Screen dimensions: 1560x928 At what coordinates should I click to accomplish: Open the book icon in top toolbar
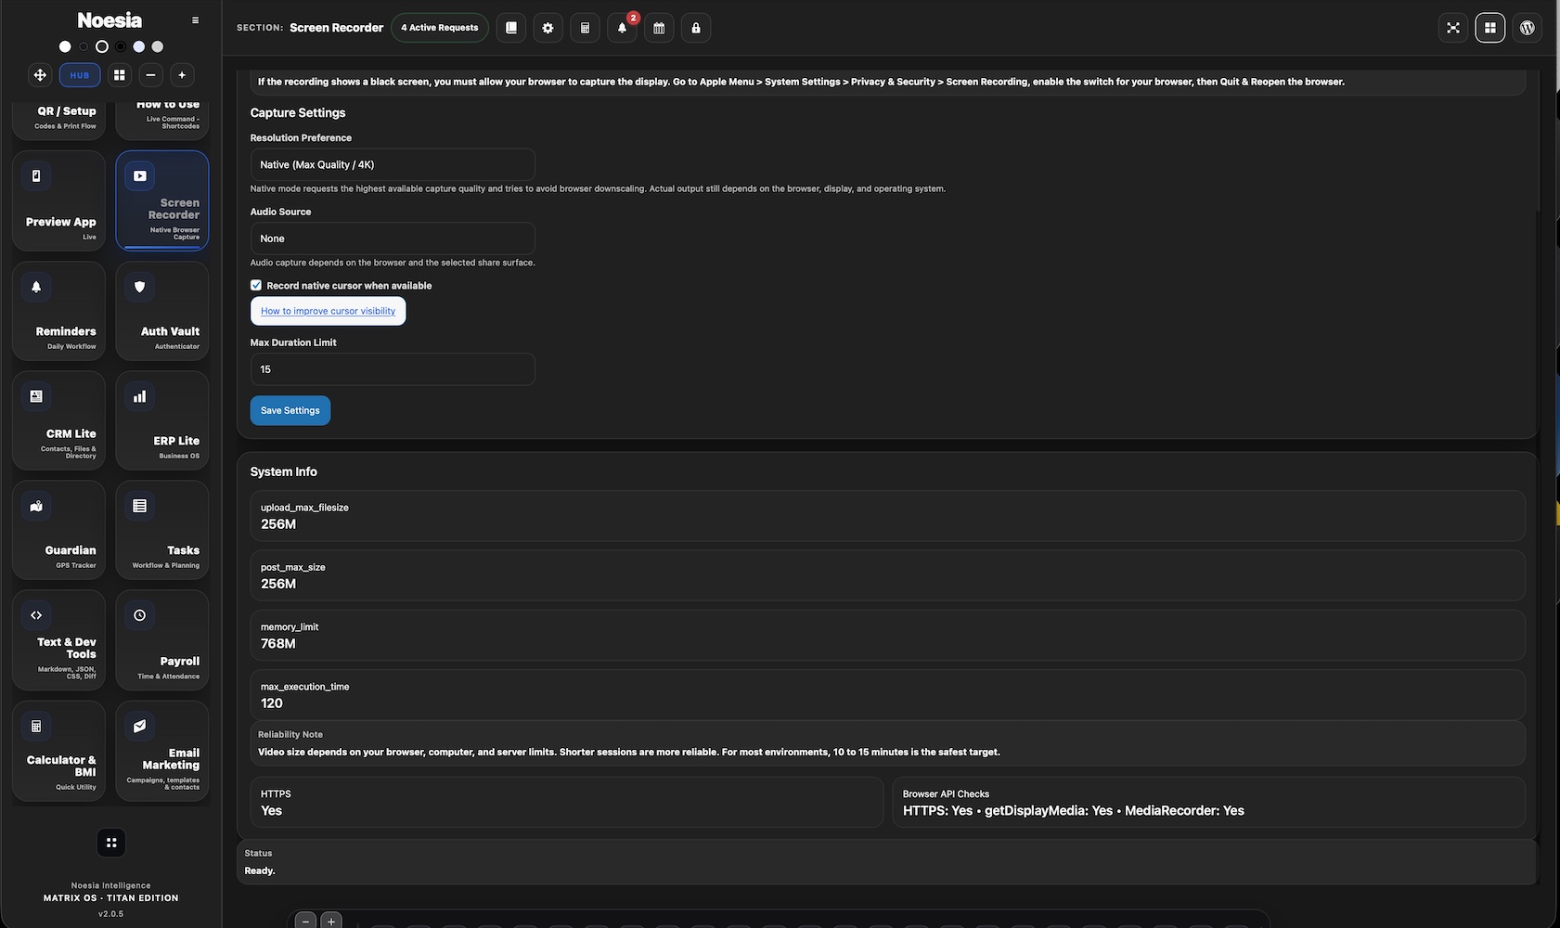click(510, 28)
